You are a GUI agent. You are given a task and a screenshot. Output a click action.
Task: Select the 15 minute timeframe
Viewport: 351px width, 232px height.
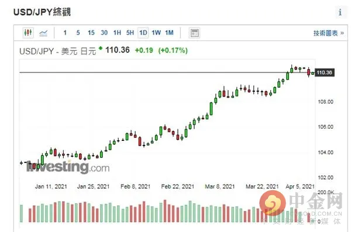(x=91, y=33)
